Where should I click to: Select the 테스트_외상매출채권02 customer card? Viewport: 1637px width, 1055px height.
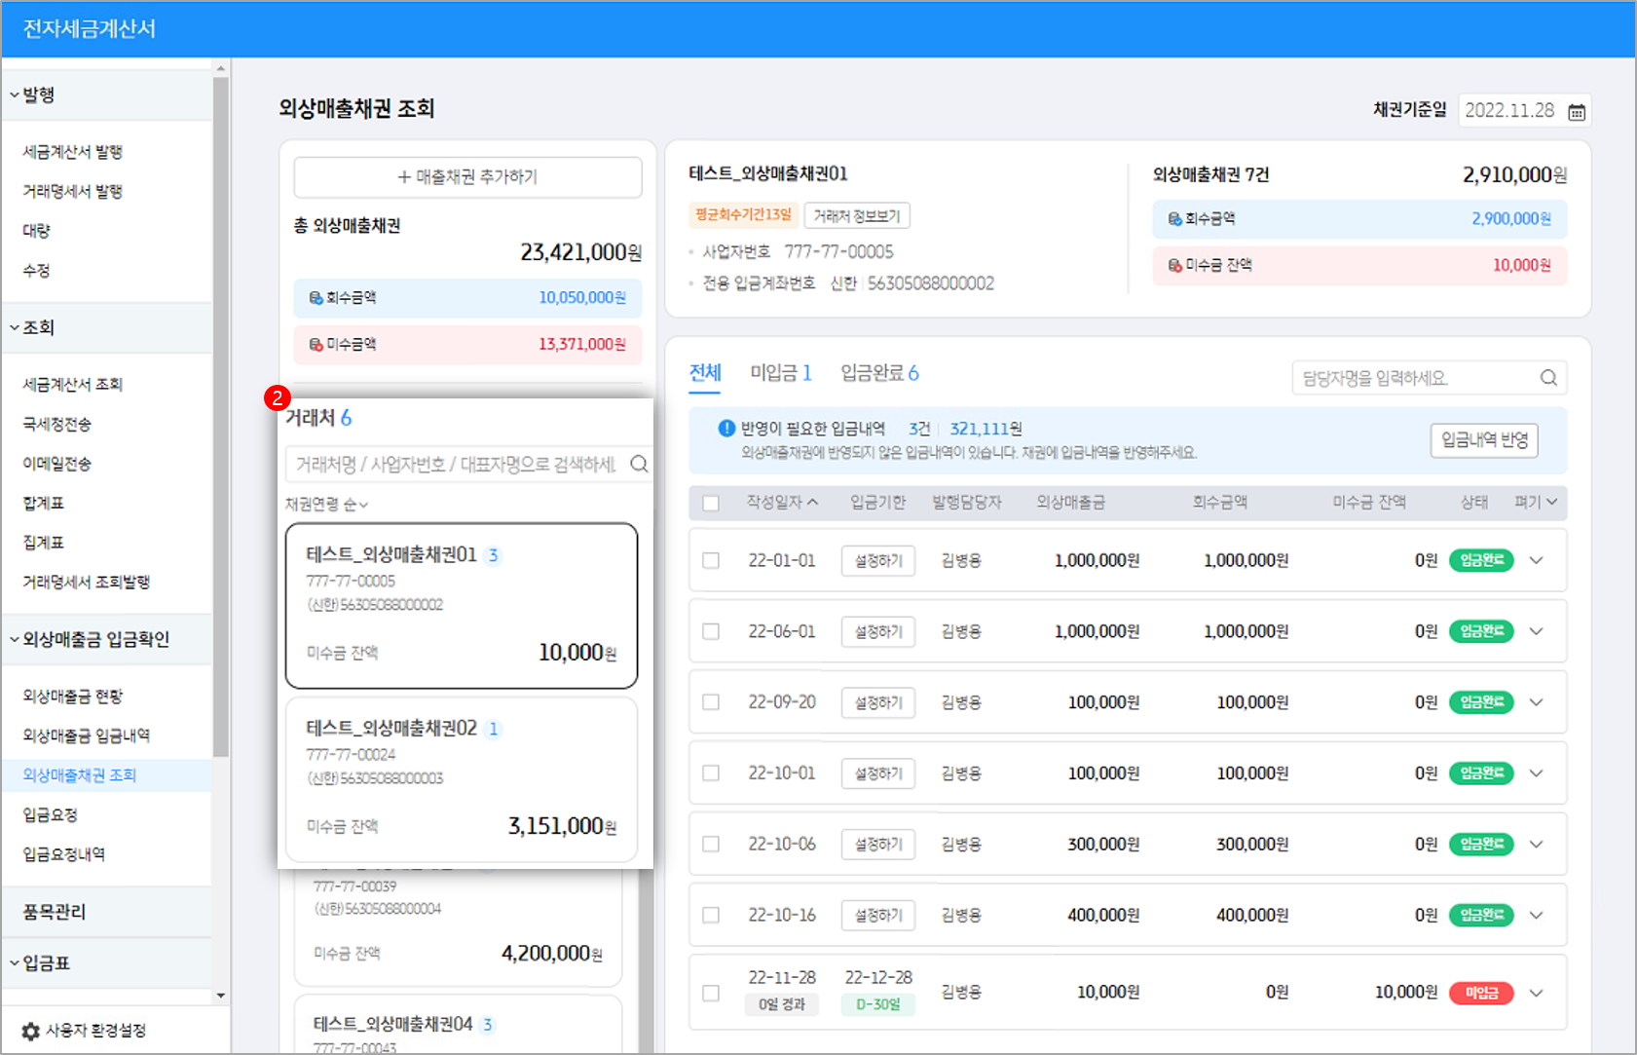(x=462, y=779)
